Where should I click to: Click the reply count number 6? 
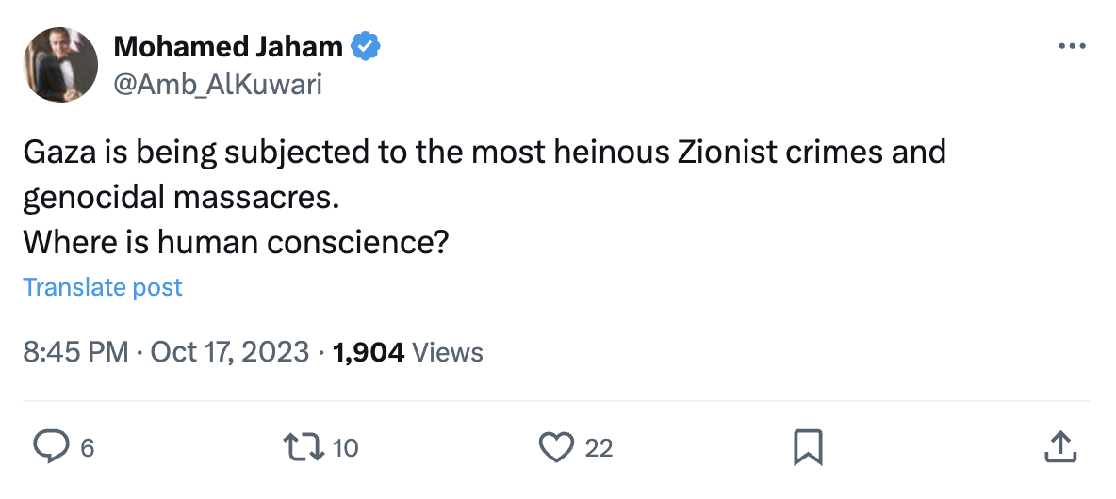(88, 448)
